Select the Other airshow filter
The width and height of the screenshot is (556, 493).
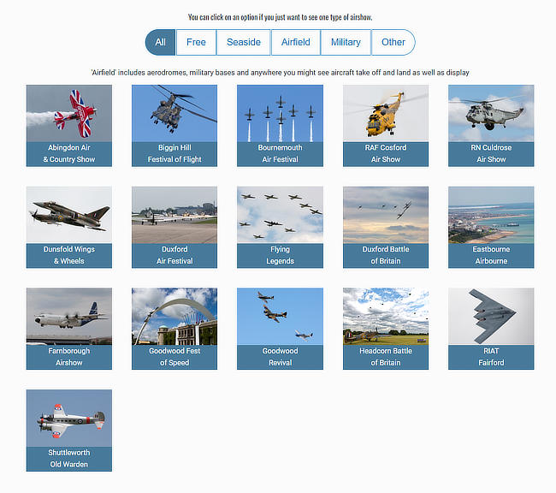pos(393,42)
